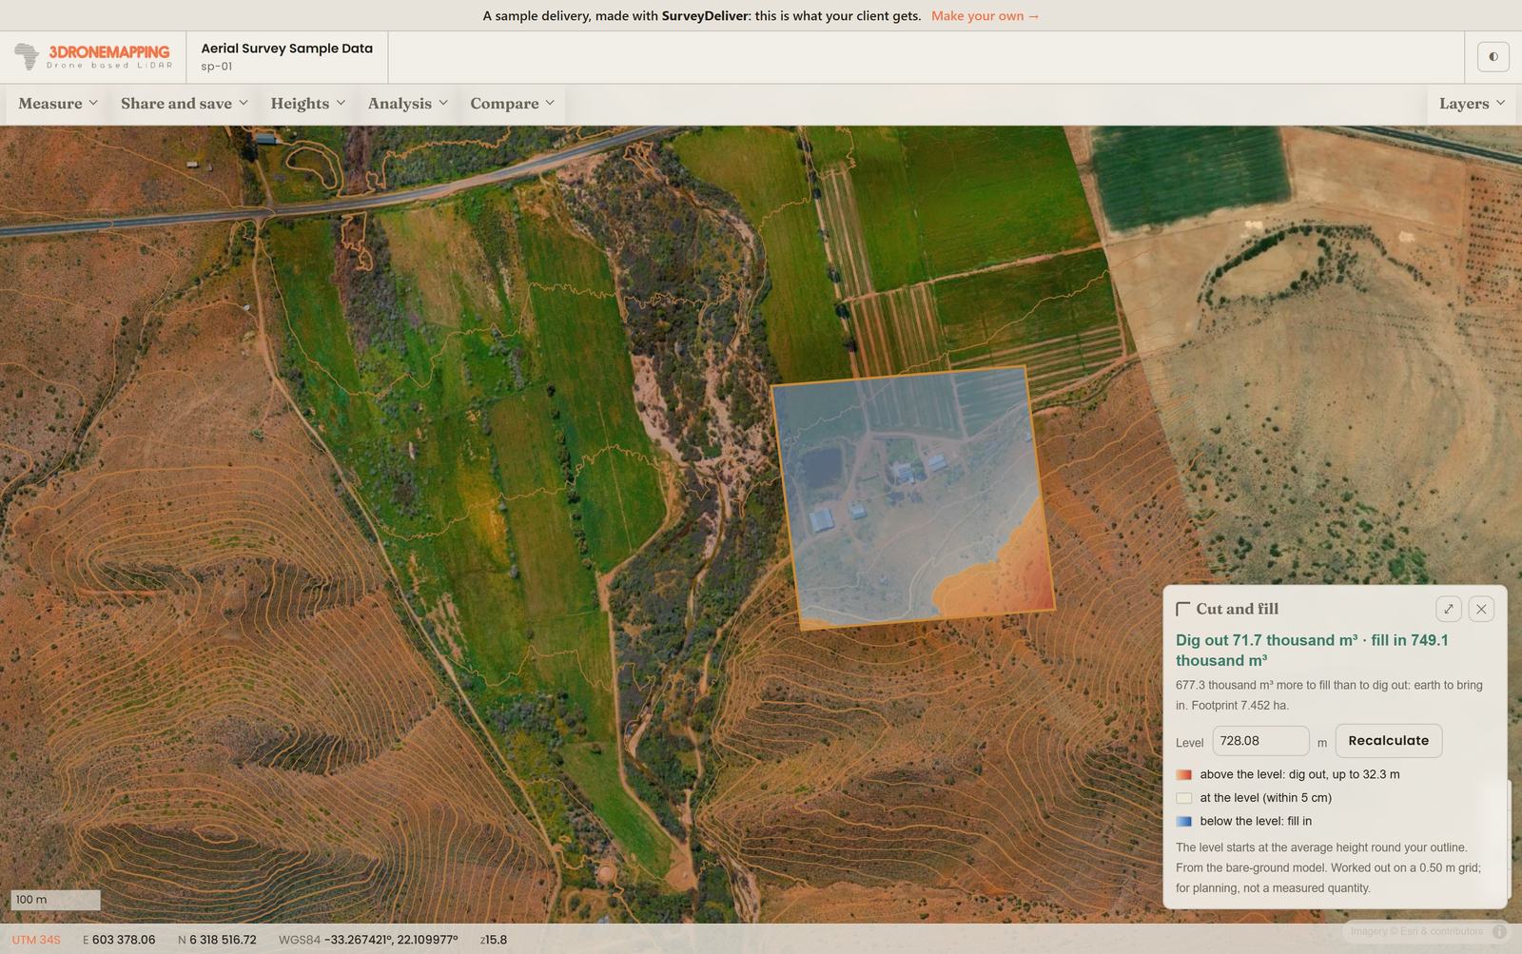Close the Cut and fill panel

click(x=1481, y=609)
